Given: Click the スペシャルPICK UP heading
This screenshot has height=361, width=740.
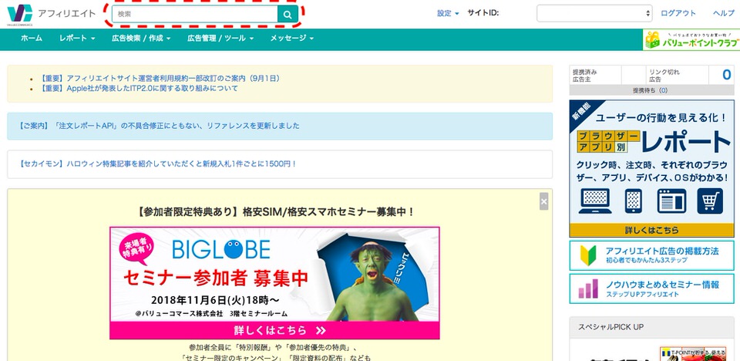Looking at the screenshot, I should click(610, 327).
